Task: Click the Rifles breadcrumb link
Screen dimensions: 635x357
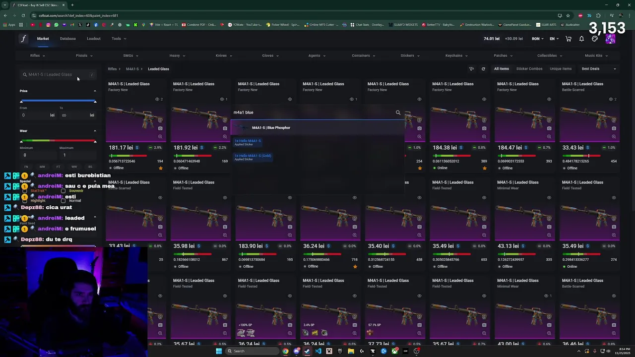Action: 112,69
